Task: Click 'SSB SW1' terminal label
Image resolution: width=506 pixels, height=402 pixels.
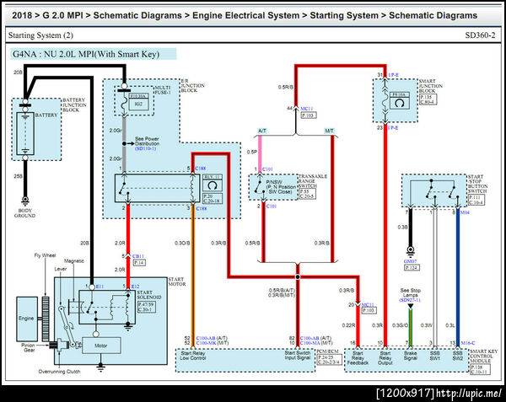Action: tap(434, 356)
